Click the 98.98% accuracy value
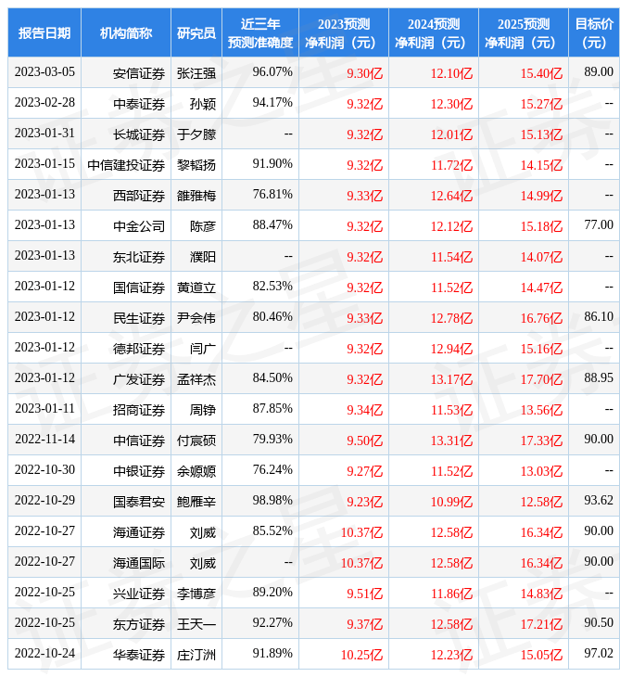 click(272, 501)
